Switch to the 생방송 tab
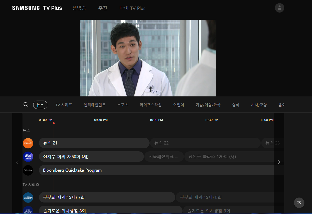 coord(79,8)
